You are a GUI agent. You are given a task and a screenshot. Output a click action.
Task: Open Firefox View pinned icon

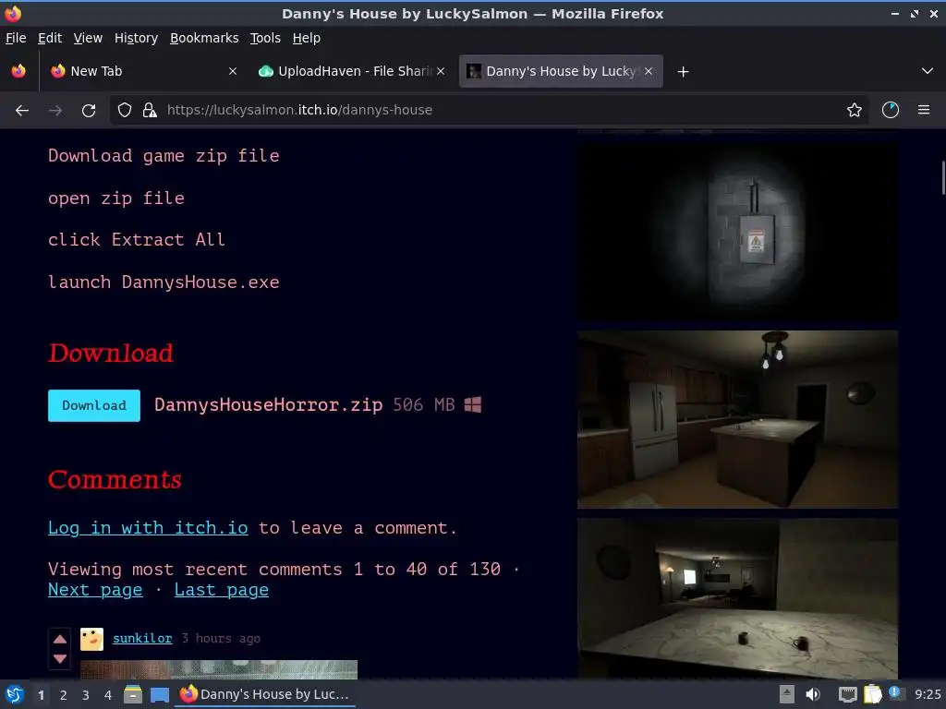(x=18, y=71)
